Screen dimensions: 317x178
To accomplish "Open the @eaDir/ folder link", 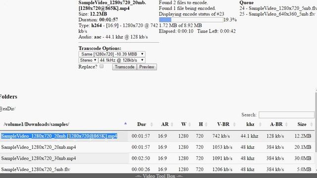I will [8, 109].
